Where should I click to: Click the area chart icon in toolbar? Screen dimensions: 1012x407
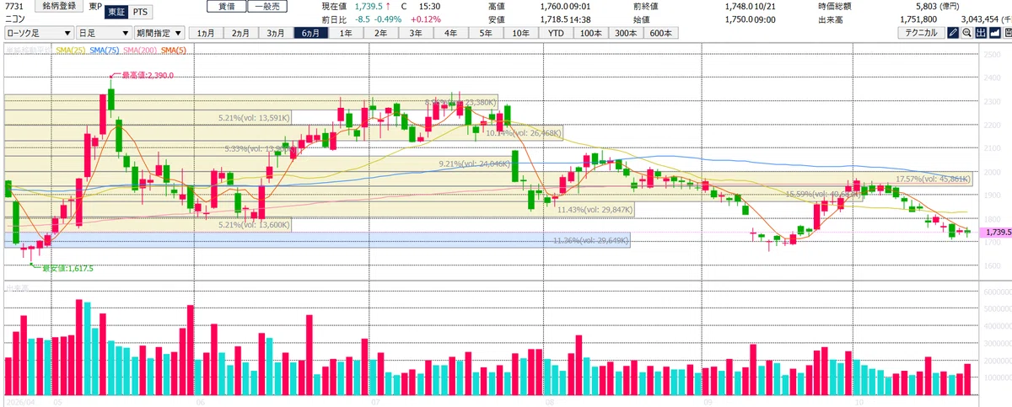click(995, 34)
